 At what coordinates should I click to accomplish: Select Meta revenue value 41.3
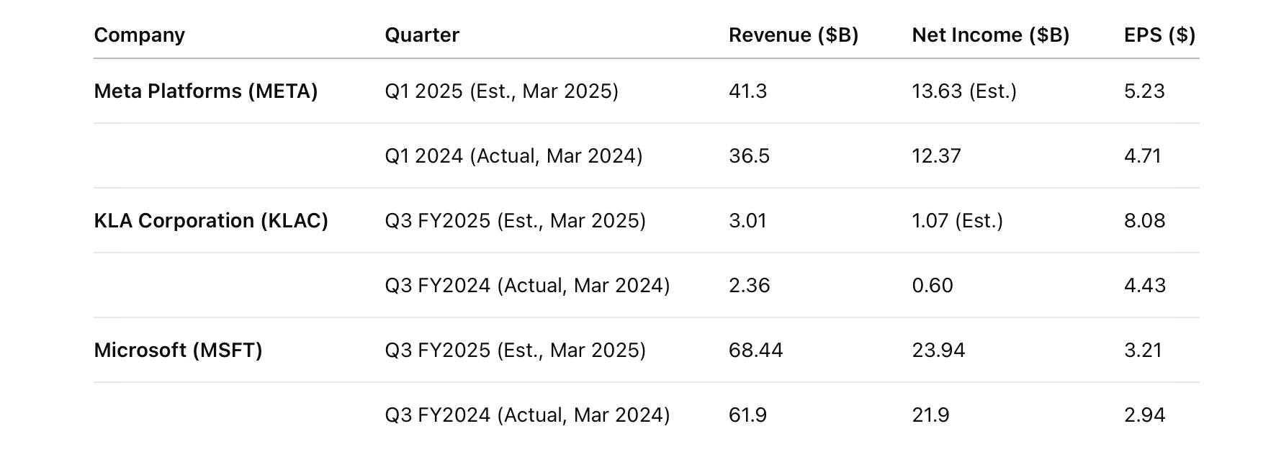click(x=748, y=91)
